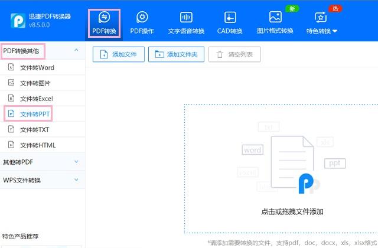Screen dimensions: 378x248
Task: Click the HTML icon beside 文件转HTML
Action: click(x=11, y=144)
